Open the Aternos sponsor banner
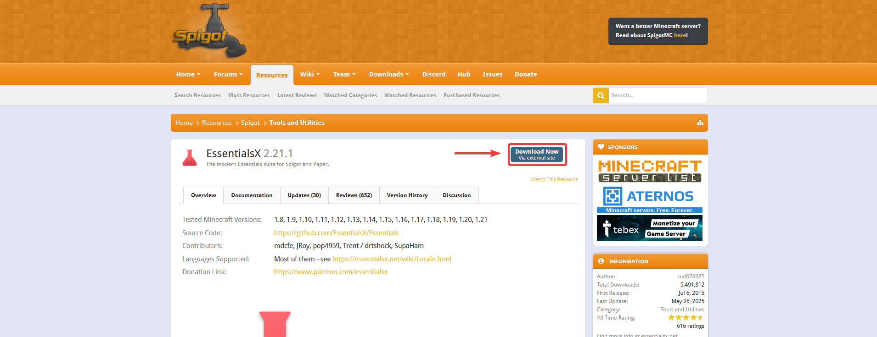Screen dimensions: 877x337 650,199
